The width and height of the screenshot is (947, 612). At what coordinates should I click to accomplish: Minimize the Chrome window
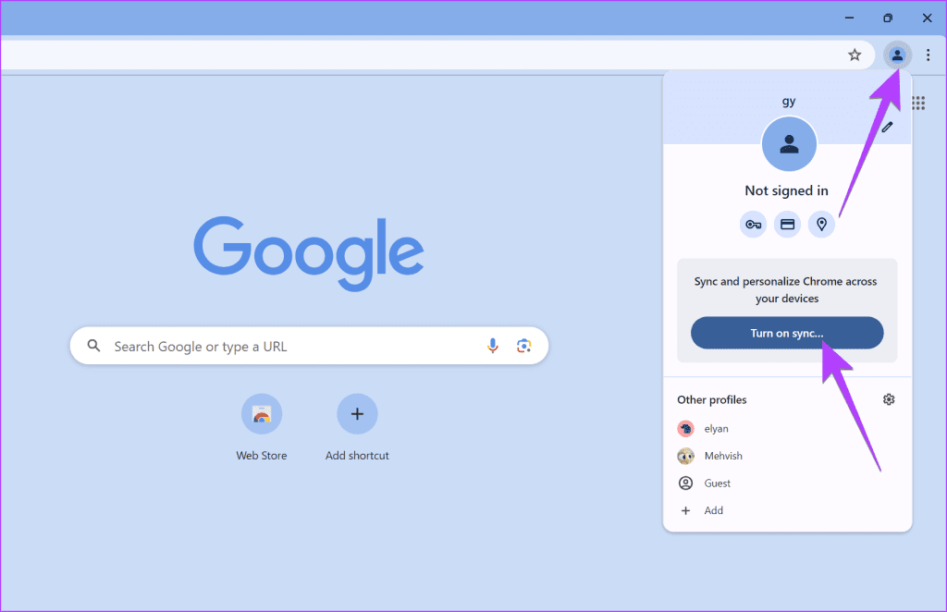(849, 18)
